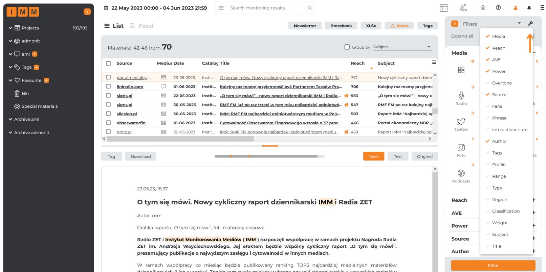
Task: Add new item next to ami
Action: pos(35,54)
